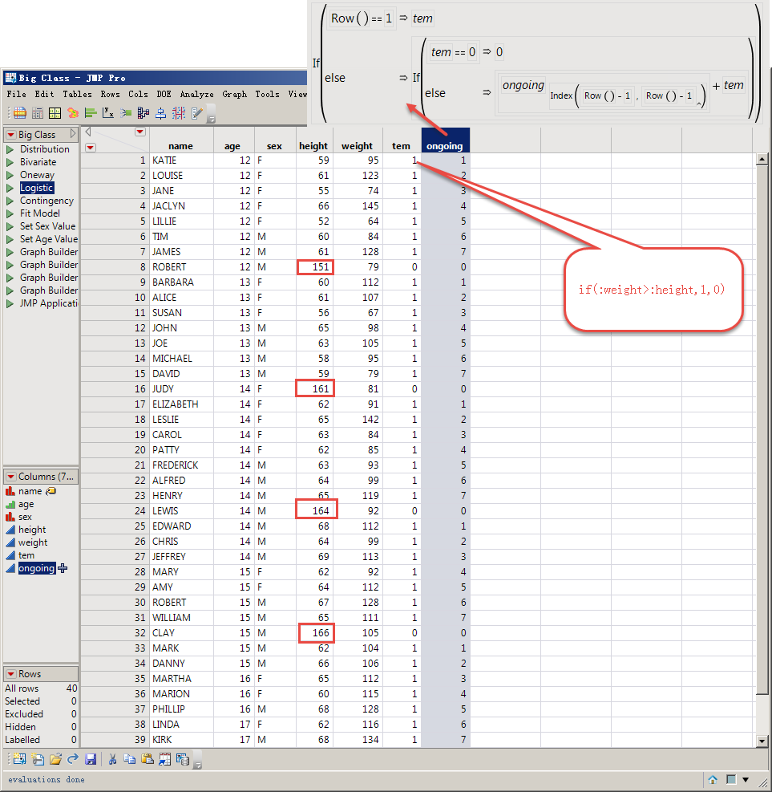Screen dimensions: 772x792
Task: Click the clipboard paste icon
Action: 148,758
